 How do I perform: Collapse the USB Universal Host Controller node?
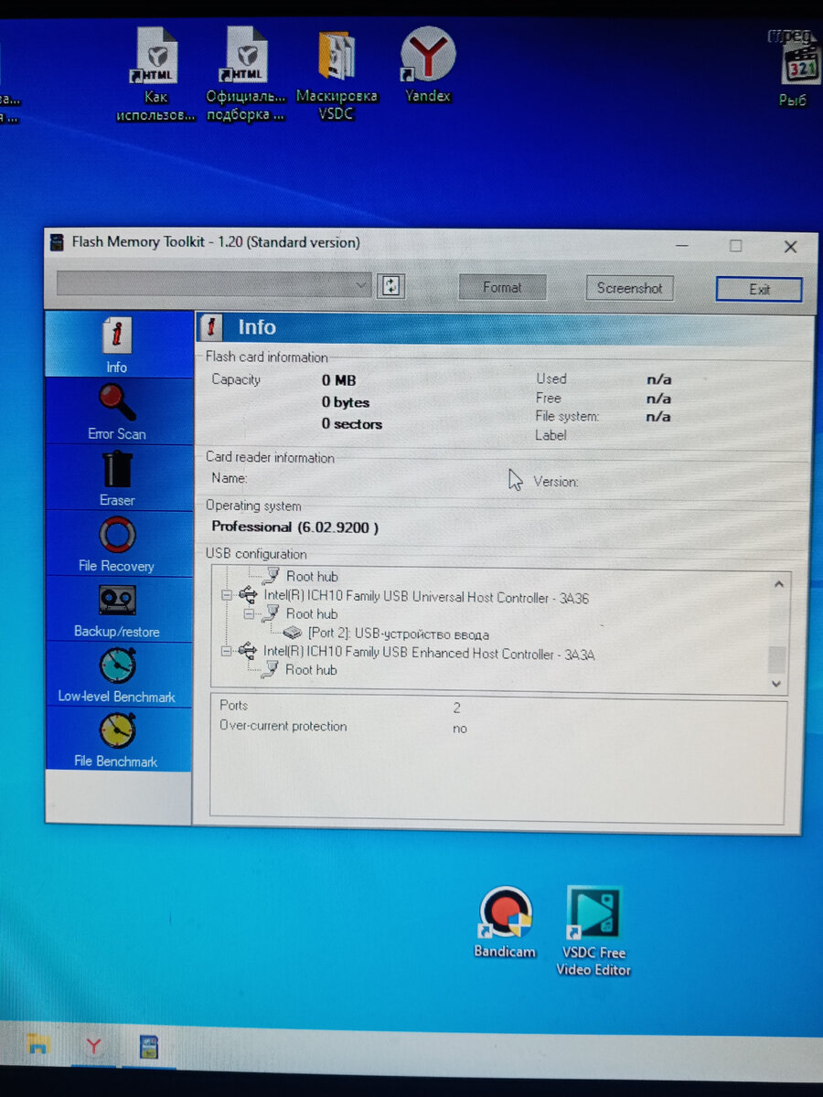coord(228,595)
